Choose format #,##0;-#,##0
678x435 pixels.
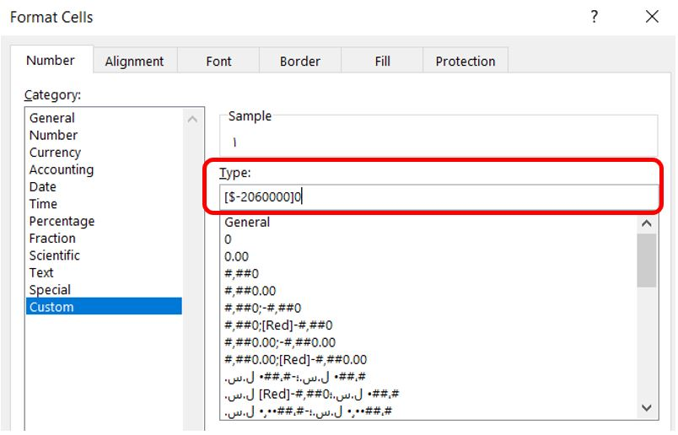coord(428,308)
